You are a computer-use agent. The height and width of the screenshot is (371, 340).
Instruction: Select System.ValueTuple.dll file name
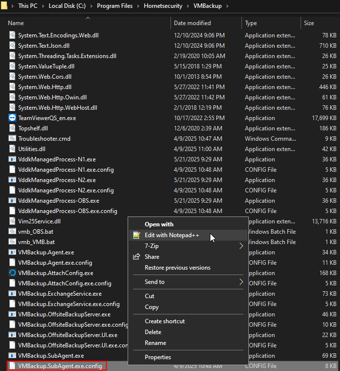46,66
